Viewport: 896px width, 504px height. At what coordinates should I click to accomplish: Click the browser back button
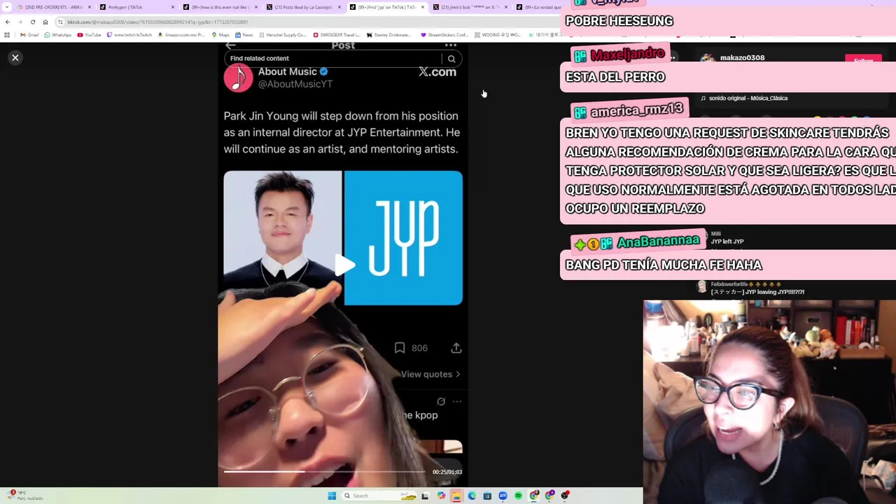8,22
